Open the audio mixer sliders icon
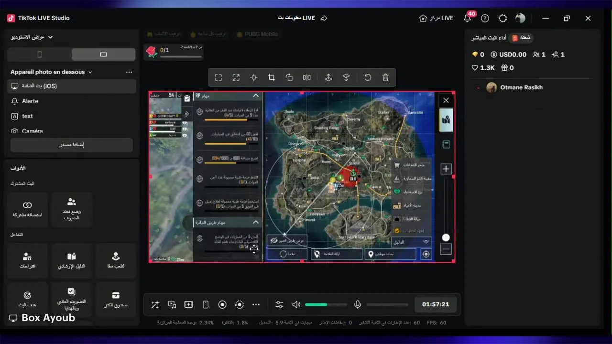The height and width of the screenshot is (344, 612). (279, 304)
